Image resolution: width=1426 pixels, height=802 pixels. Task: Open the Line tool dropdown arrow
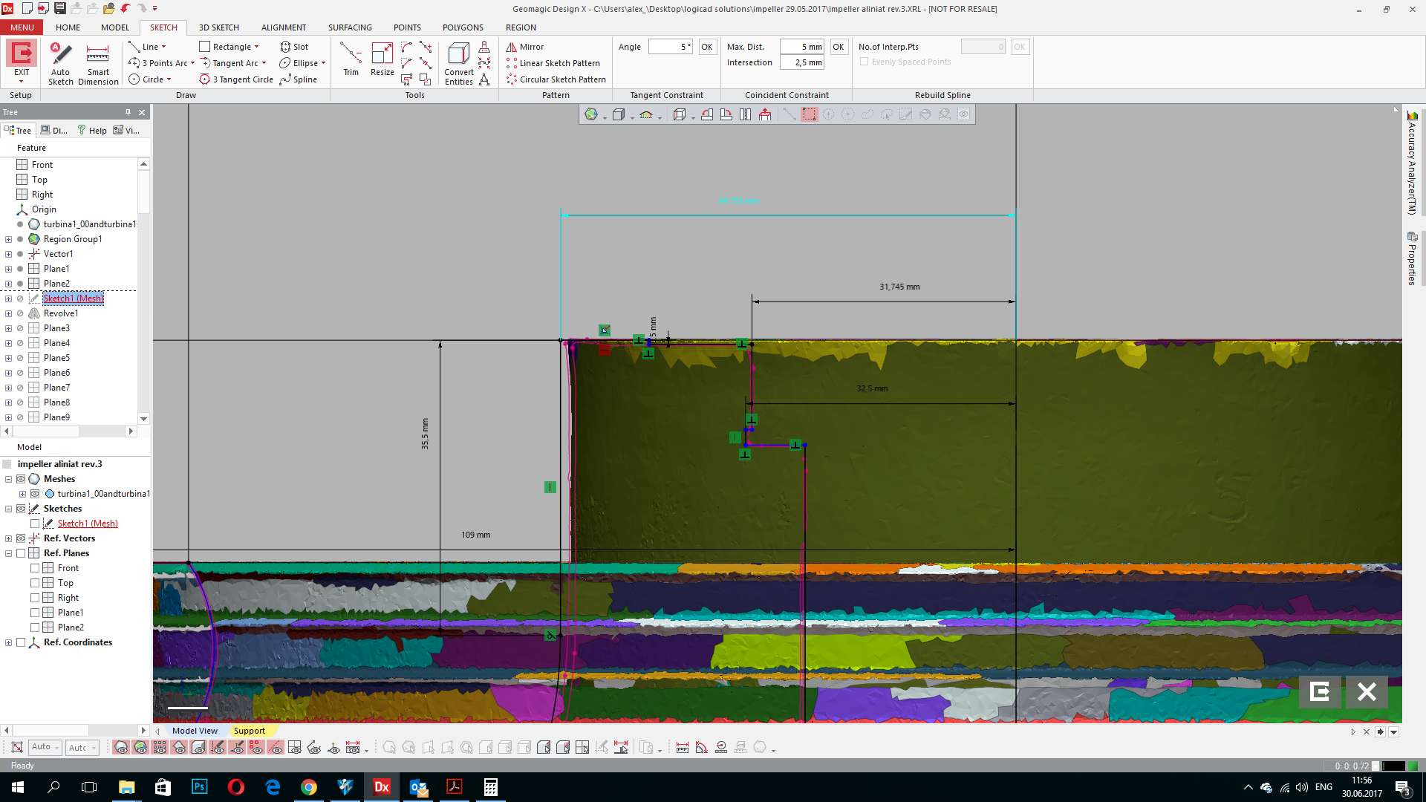coord(164,47)
